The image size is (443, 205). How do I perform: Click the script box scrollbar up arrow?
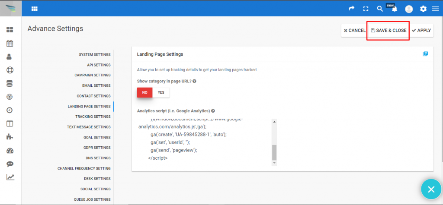274,122
